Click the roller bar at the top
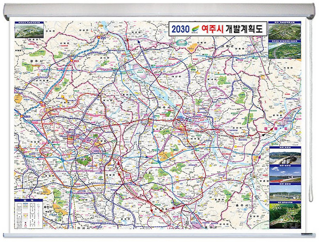 click(x=159, y=11)
